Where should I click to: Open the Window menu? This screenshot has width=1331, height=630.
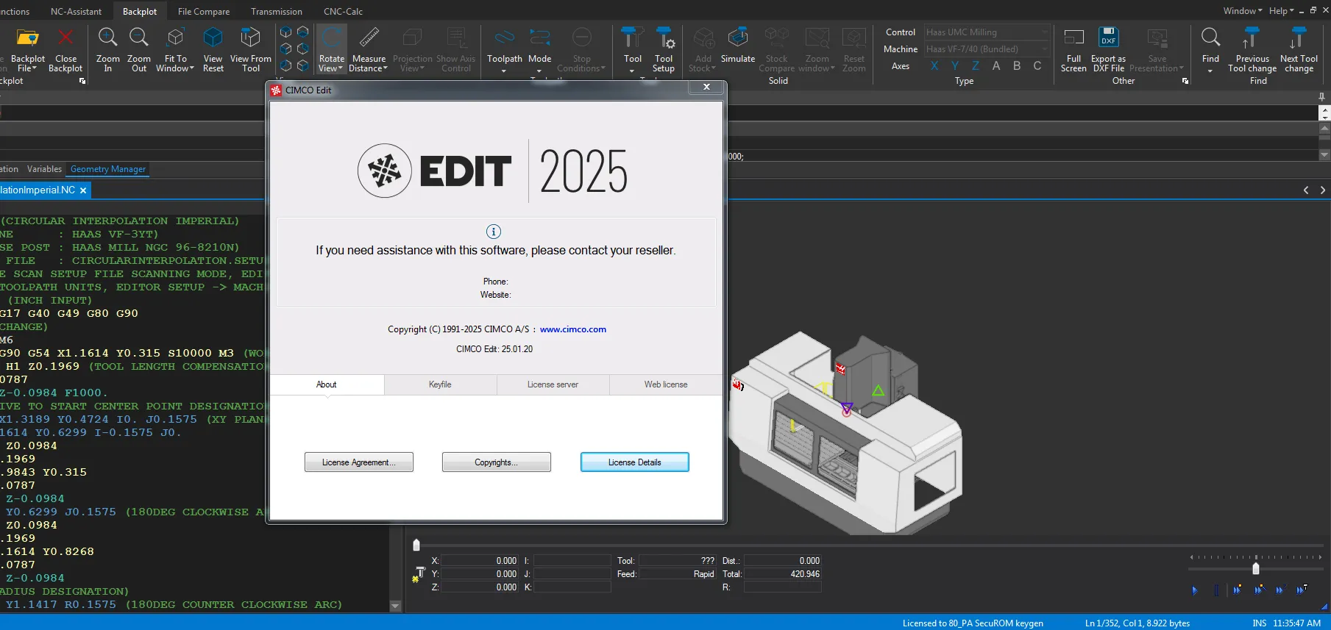(x=1243, y=11)
